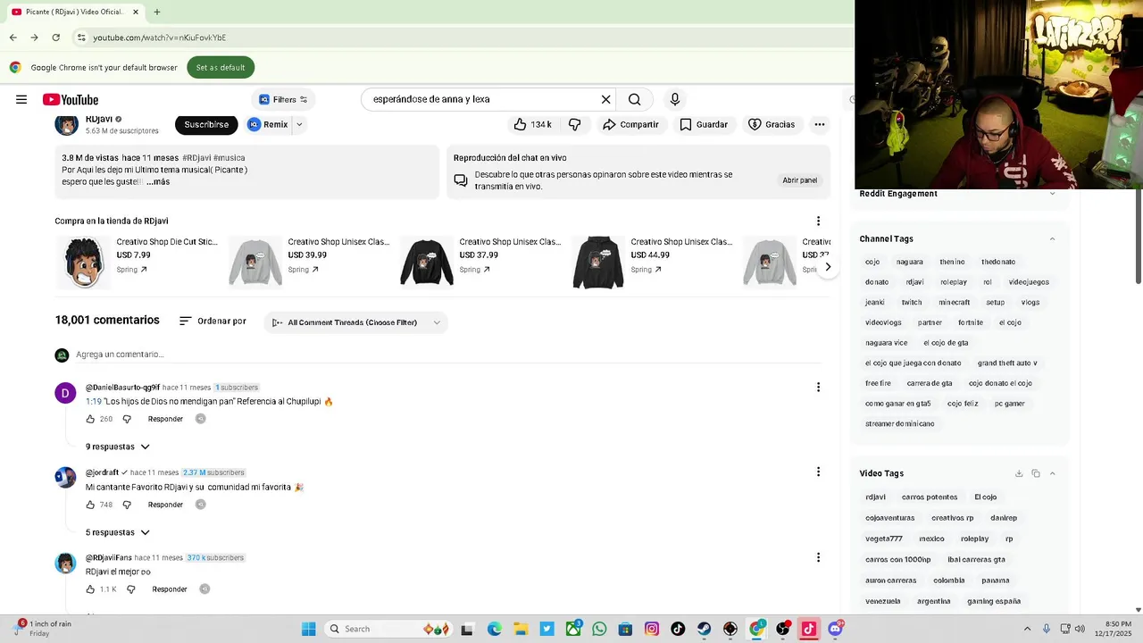Image resolution: width=1143 pixels, height=643 pixels.
Task: Download Video Tags with download icon
Action: pyautogui.click(x=1019, y=473)
